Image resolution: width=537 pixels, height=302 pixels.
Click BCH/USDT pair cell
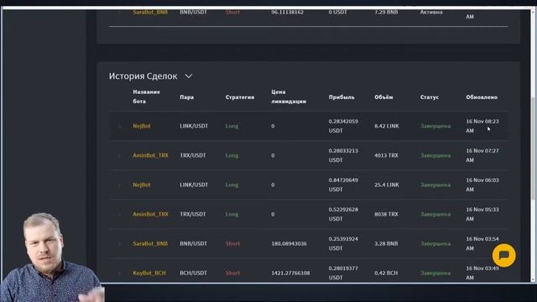(x=193, y=273)
